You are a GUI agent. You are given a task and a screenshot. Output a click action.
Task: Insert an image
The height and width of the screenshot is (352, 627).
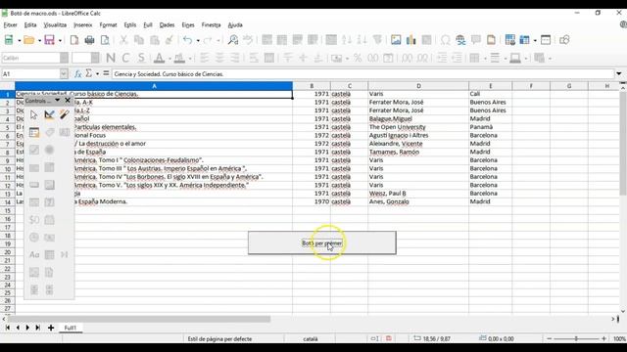[396, 40]
